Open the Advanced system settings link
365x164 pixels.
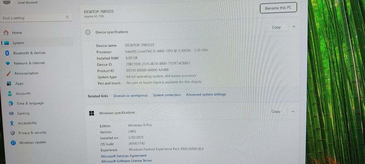coord(206,94)
